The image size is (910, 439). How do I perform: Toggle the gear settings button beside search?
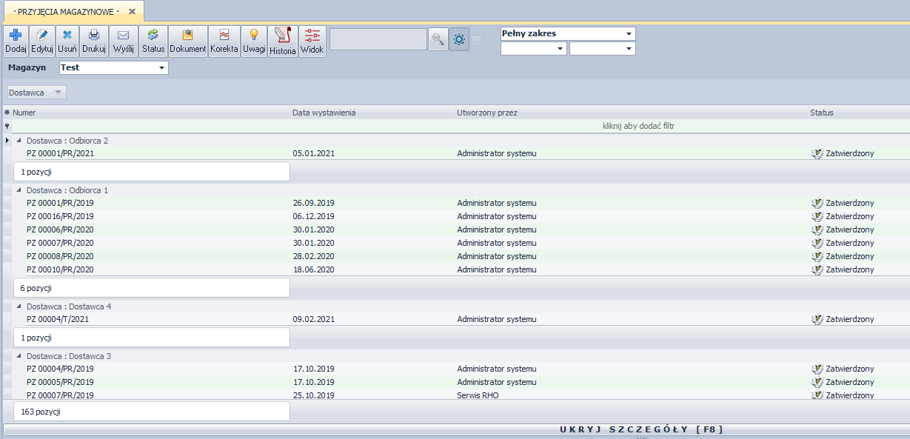tap(459, 40)
